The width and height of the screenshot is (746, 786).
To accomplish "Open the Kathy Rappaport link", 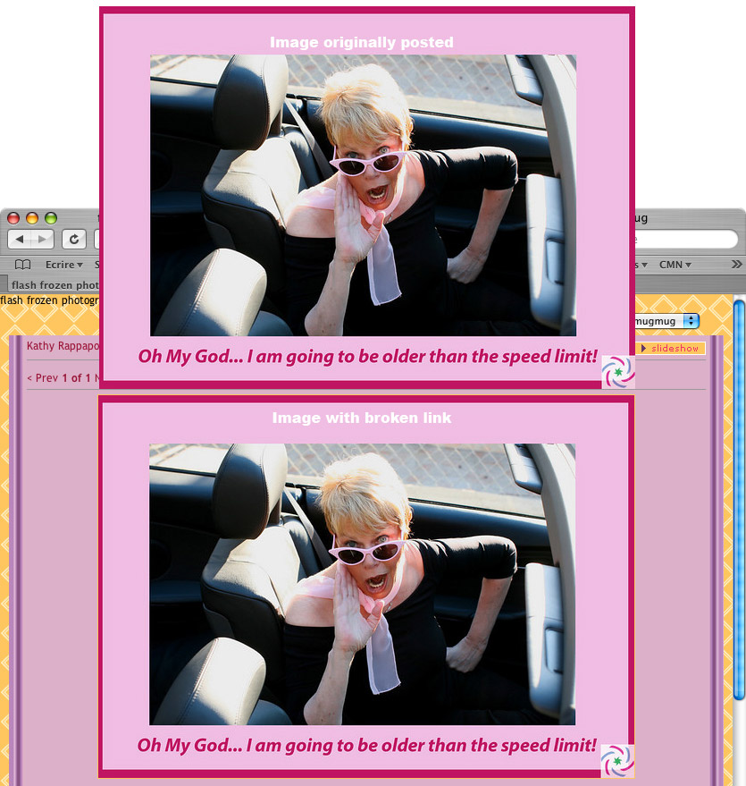I will point(63,346).
